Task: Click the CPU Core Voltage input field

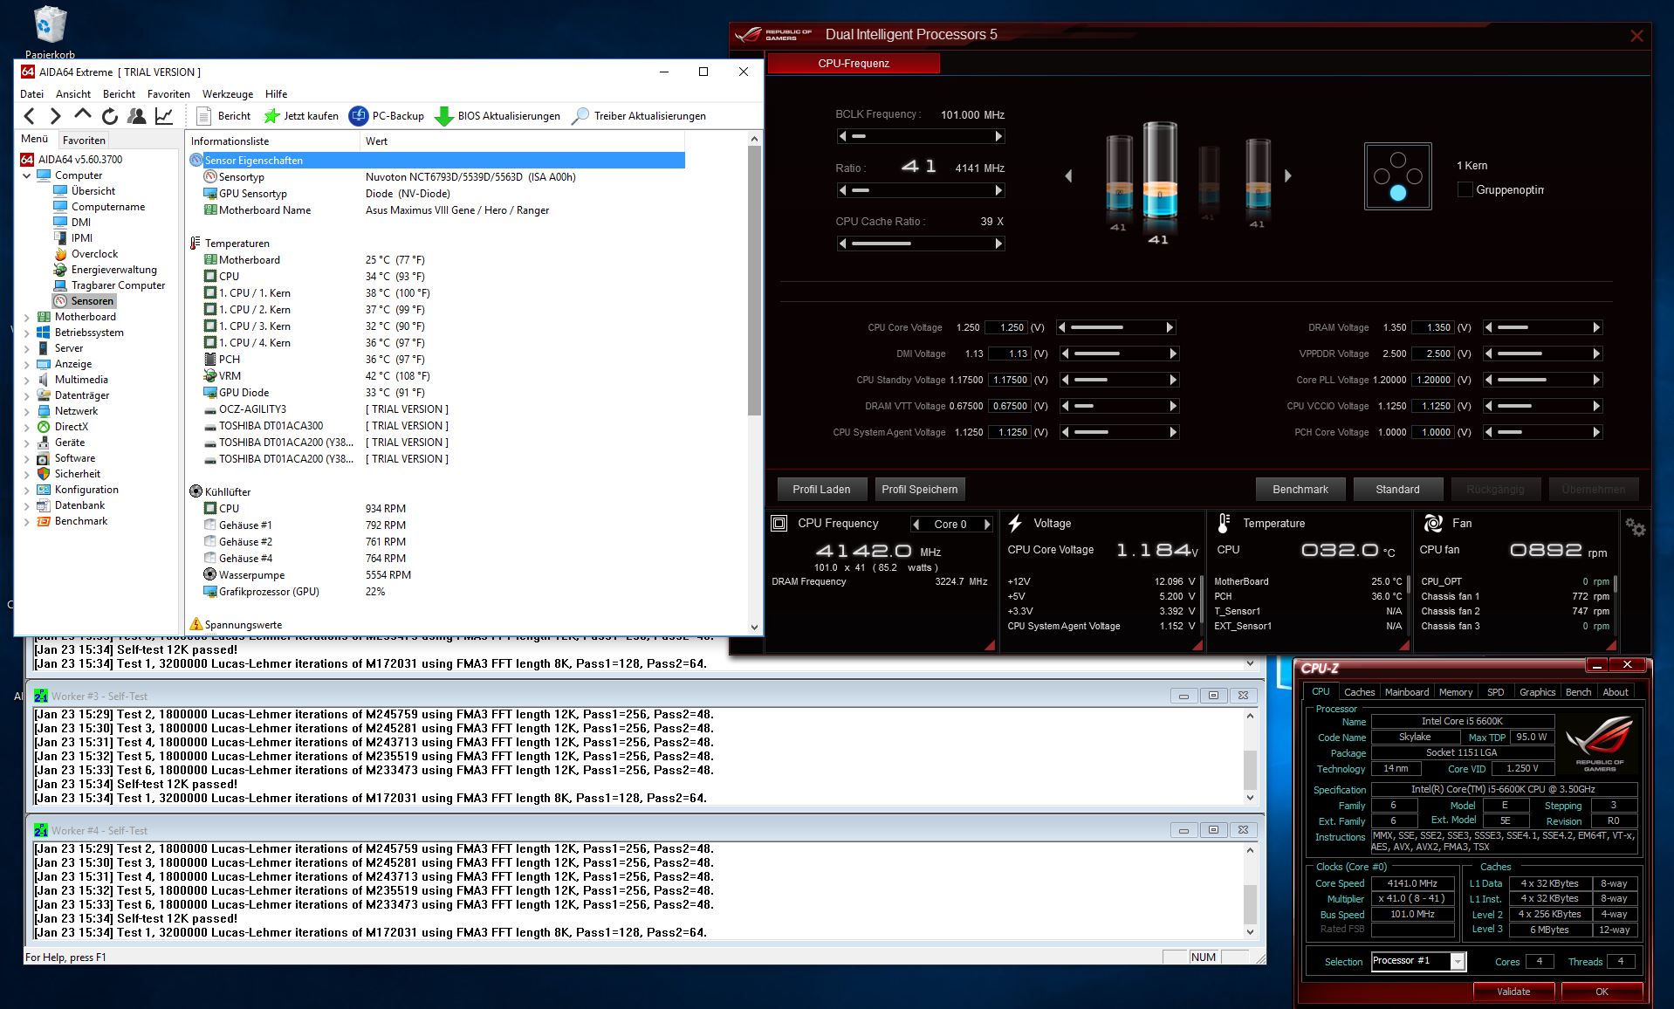Action: [x=1006, y=327]
